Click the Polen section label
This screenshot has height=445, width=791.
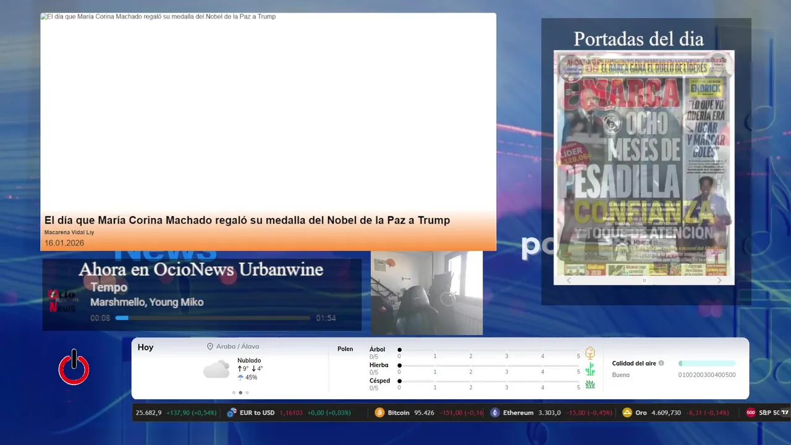tap(345, 349)
